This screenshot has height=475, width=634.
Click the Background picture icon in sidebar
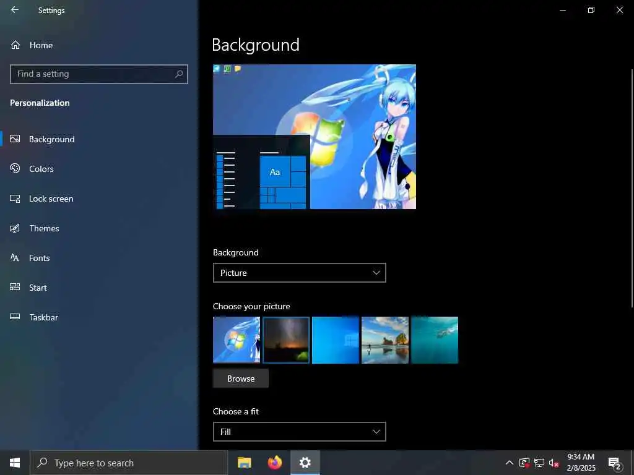(x=15, y=139)
